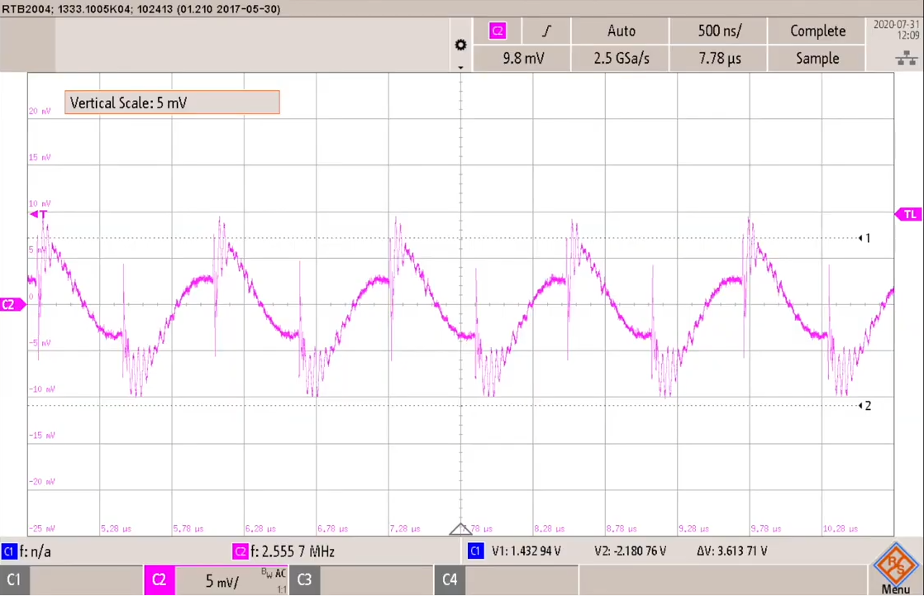Viewport: 924px width, 596px height.
Task: Set the 9.8 mV trigger level
Action: point(522,59)
